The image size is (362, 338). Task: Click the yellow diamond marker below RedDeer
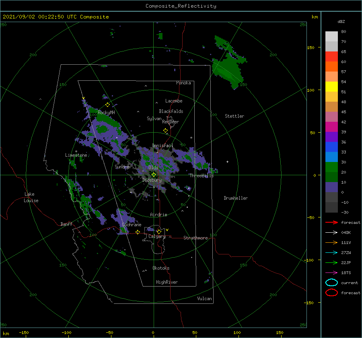[166, 131]
